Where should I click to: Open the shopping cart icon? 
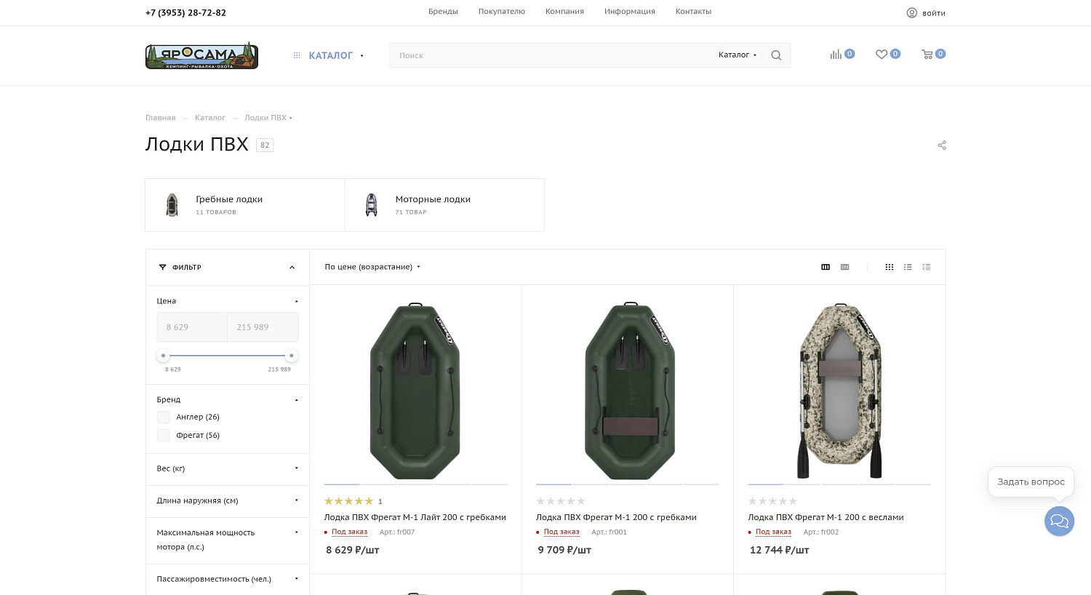(927, 55)
